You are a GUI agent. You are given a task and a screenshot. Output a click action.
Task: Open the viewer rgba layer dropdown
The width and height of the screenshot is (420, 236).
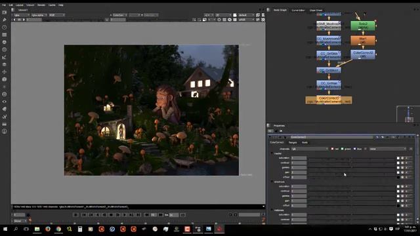(x=22, y=15)
